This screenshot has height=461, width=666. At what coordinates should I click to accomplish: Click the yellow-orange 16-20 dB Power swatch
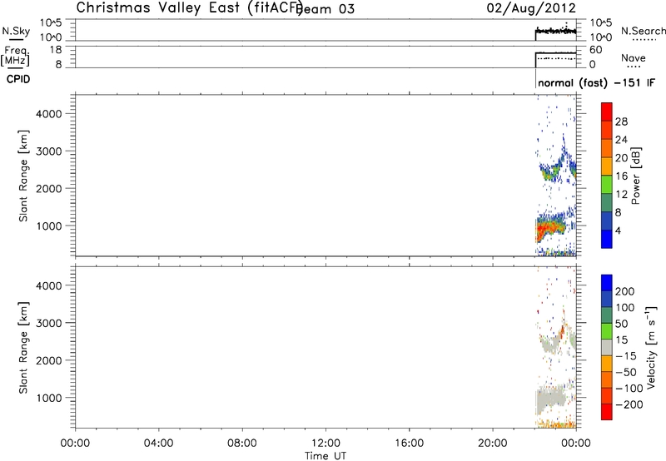tap(607, 166)
